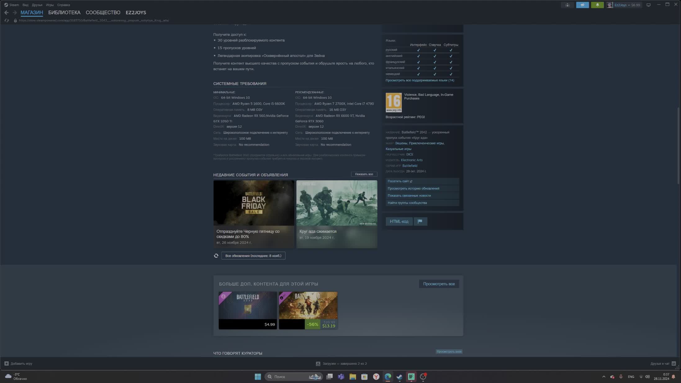Click Просмотреть все for additional content
This screenshot has width=681, height=383.
click(439, 284)
